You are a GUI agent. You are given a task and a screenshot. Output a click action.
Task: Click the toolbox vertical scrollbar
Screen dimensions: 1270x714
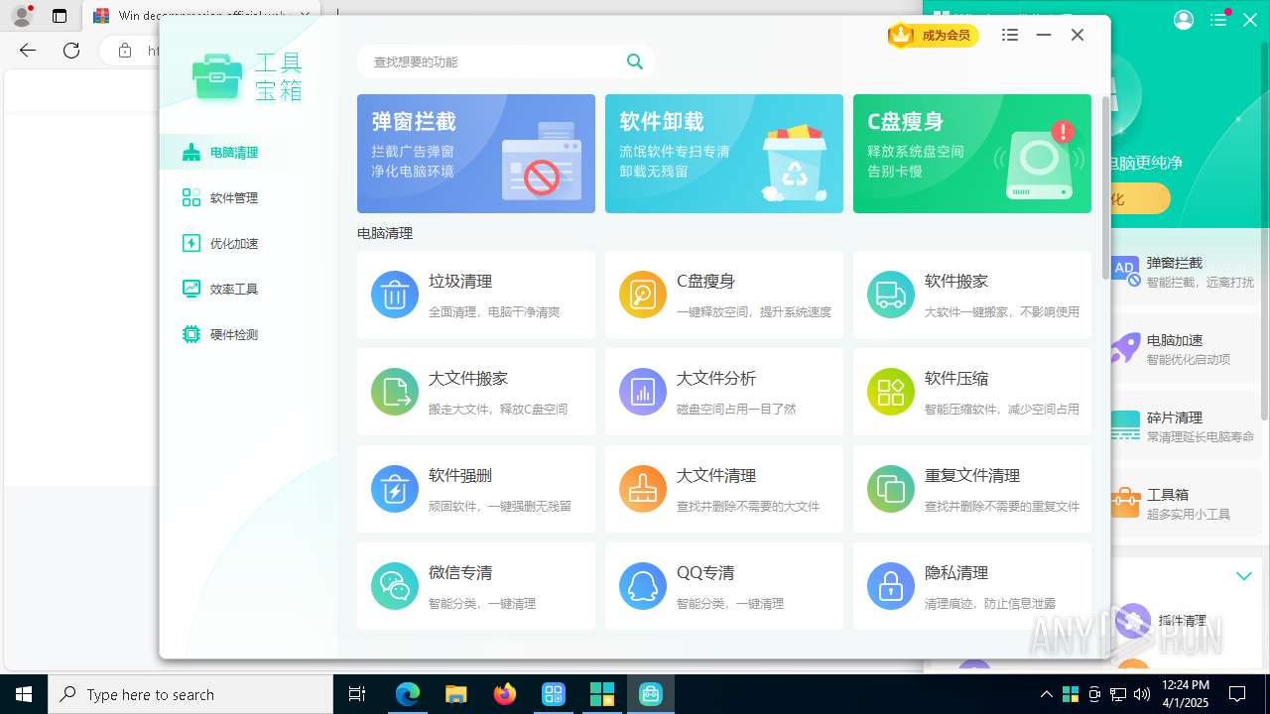[x=1105, y=188]
